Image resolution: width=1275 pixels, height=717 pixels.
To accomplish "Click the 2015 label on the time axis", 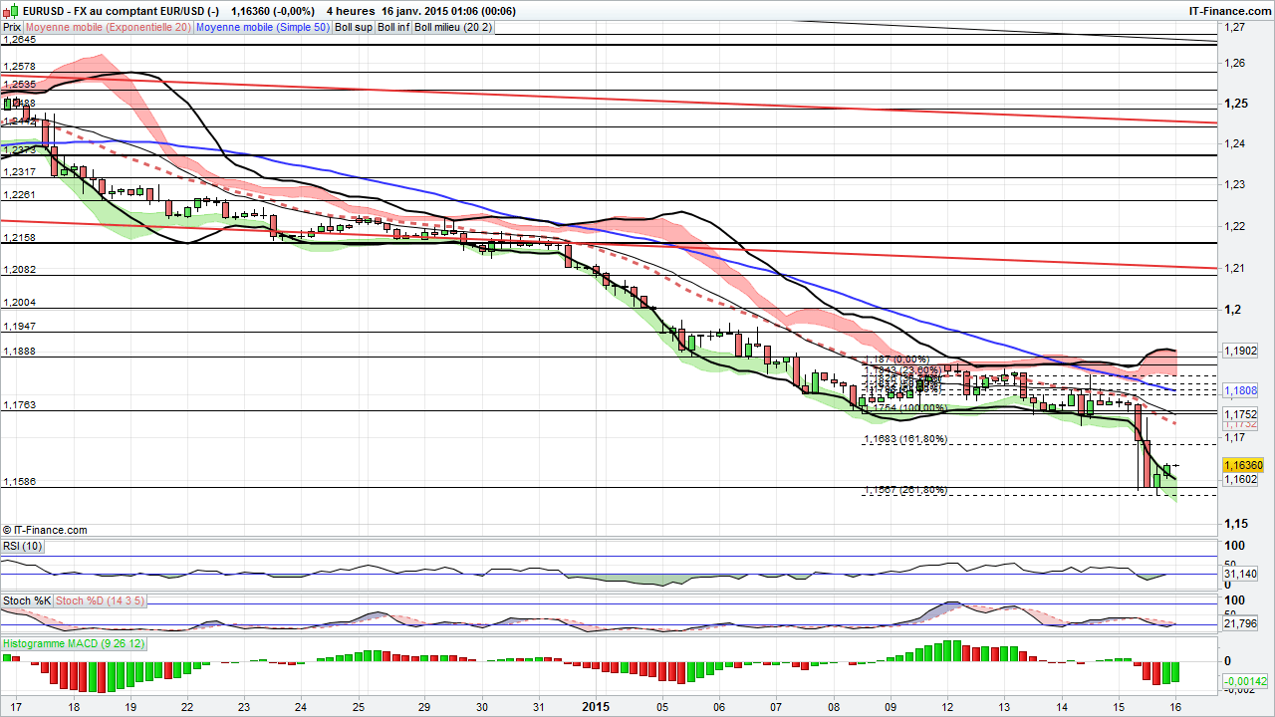I will tap(596, 707).
